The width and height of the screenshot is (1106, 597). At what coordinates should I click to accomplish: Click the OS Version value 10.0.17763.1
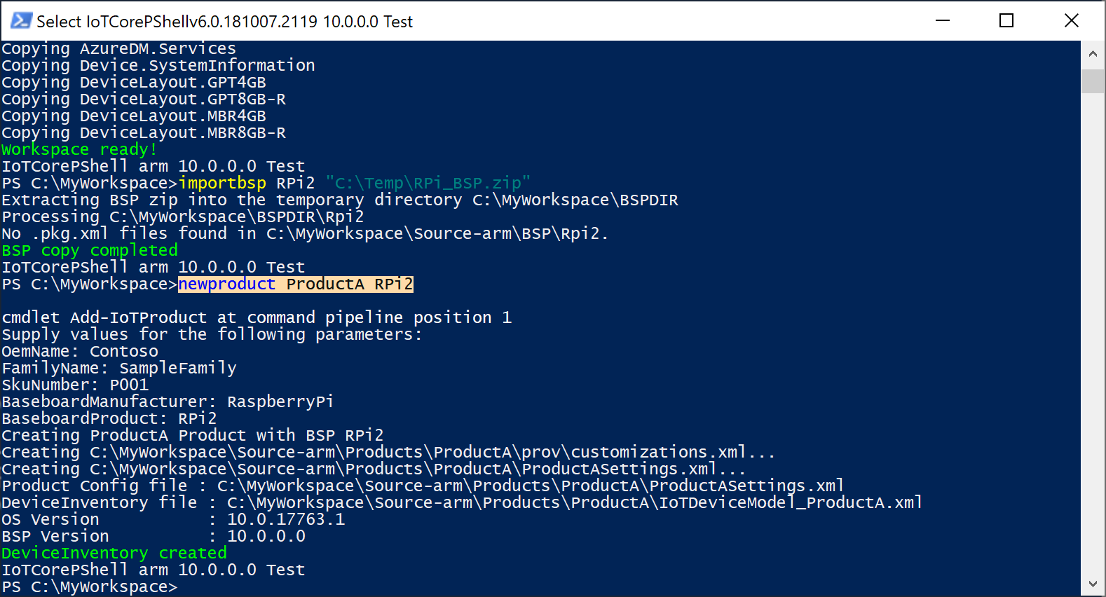[x=286, y=519]
